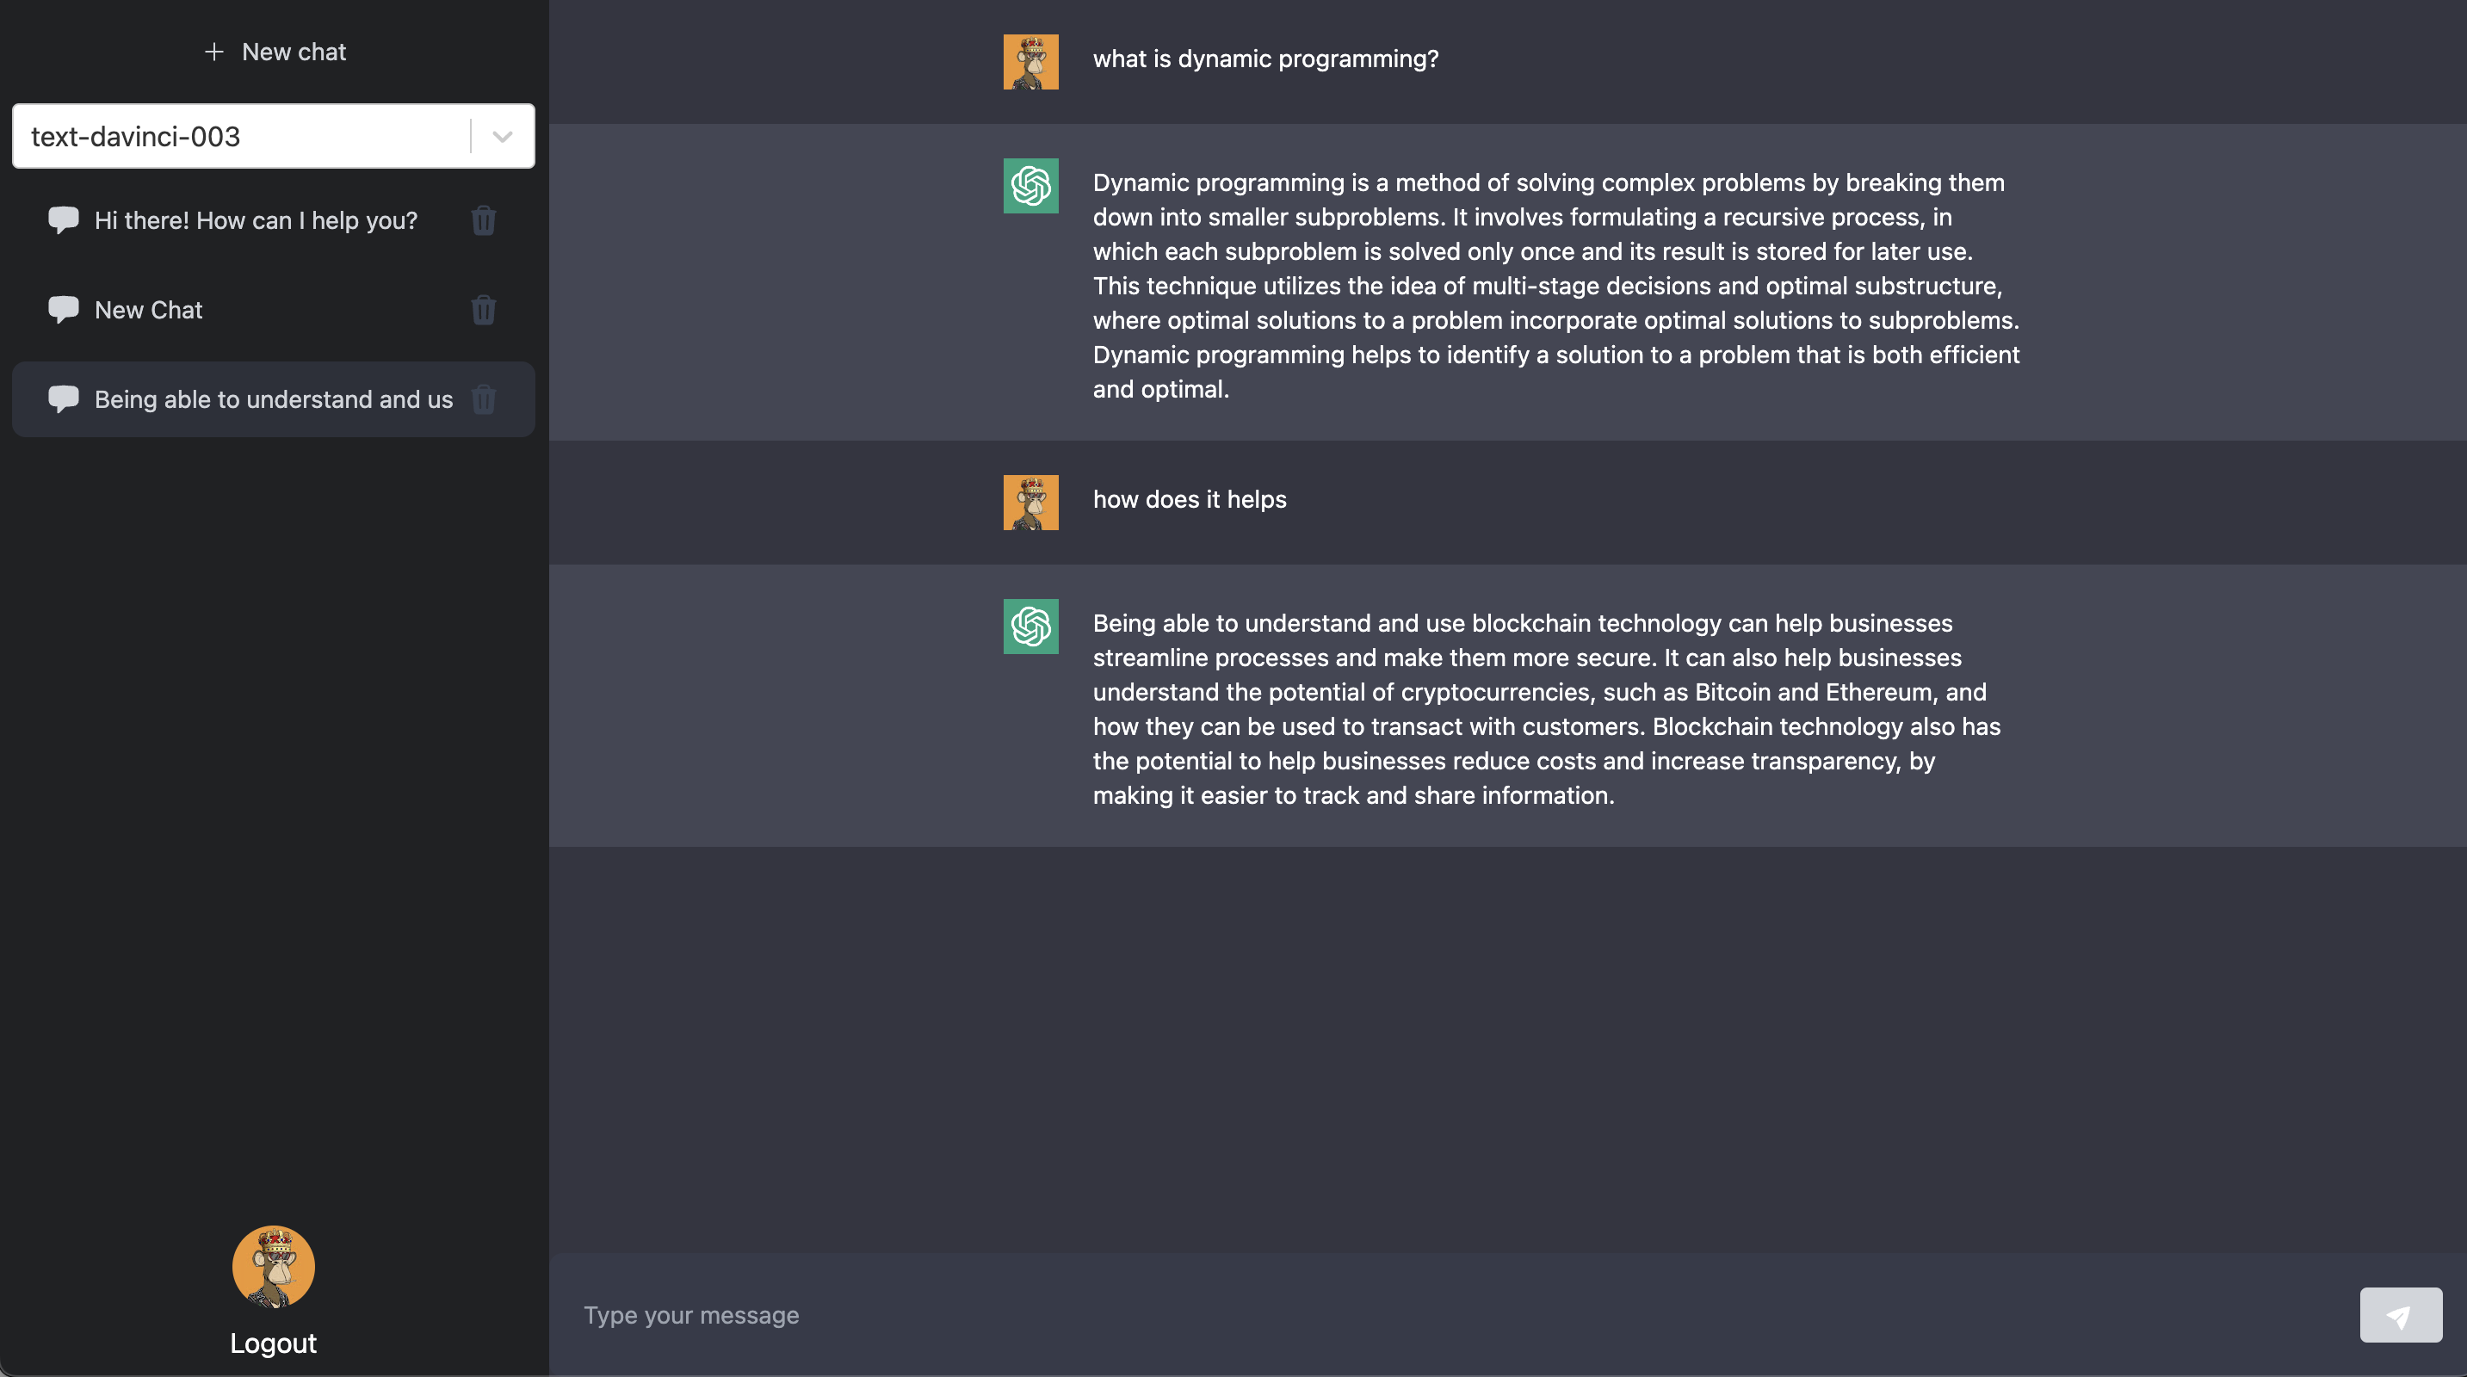Click speech bubble icon next to 'New Chat'

click(63, 309)
